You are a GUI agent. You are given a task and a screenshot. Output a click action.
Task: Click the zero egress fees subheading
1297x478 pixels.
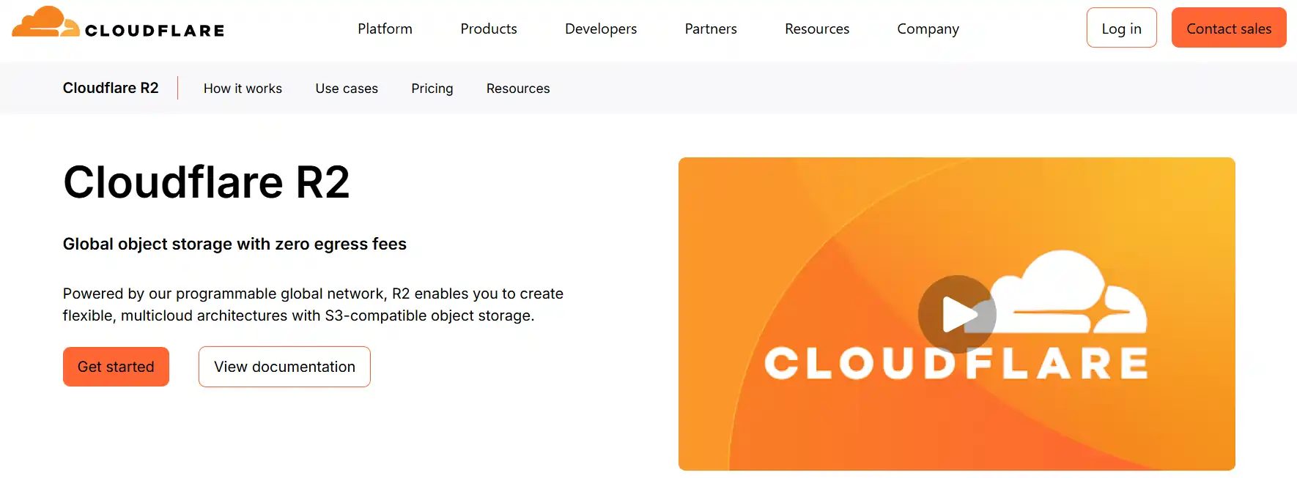pos(234,244)
